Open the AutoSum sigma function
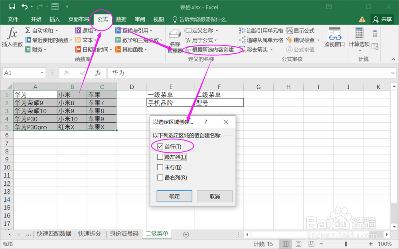The image size is (399, 249). tap(41, 31)
